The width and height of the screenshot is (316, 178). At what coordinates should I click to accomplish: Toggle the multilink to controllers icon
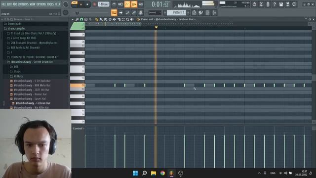[134, 12]
